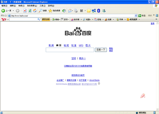Open Yahoo Dictionary icon
Screen dimensions: 159x114
[117, 19]
